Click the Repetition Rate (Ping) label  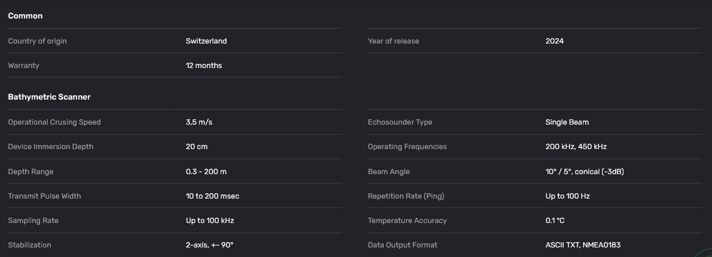tap(406, 196)
